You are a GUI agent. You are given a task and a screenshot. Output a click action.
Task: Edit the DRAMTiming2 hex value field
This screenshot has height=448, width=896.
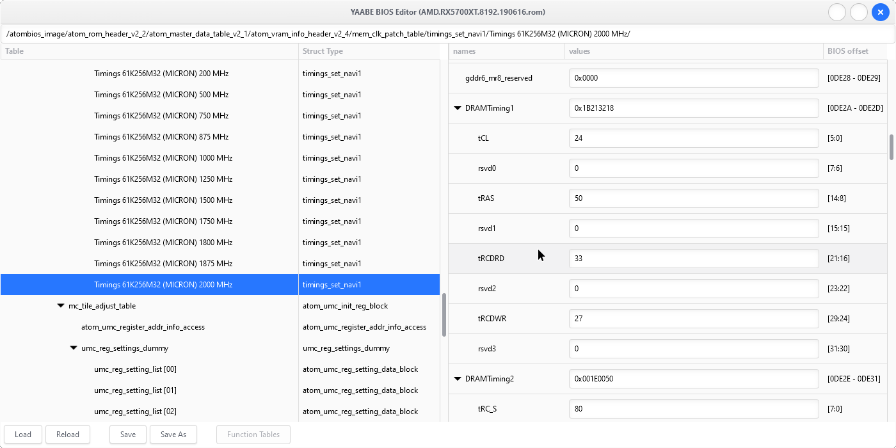(694, 379)
